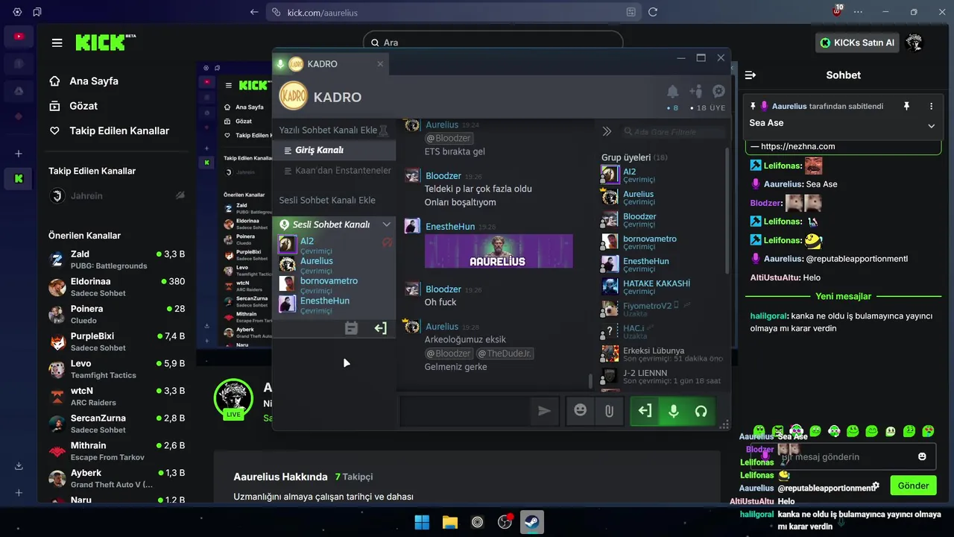954x537 pixels.
Task: Toggle microphone in KADRO voice controls
Action: click(673, 411)
